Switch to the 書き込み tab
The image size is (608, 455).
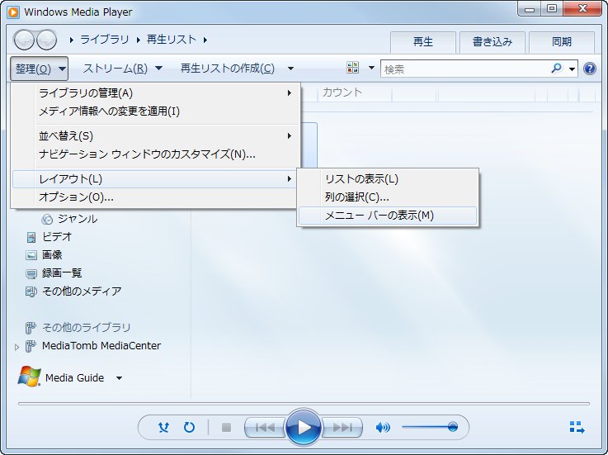(x=492, y=42)
